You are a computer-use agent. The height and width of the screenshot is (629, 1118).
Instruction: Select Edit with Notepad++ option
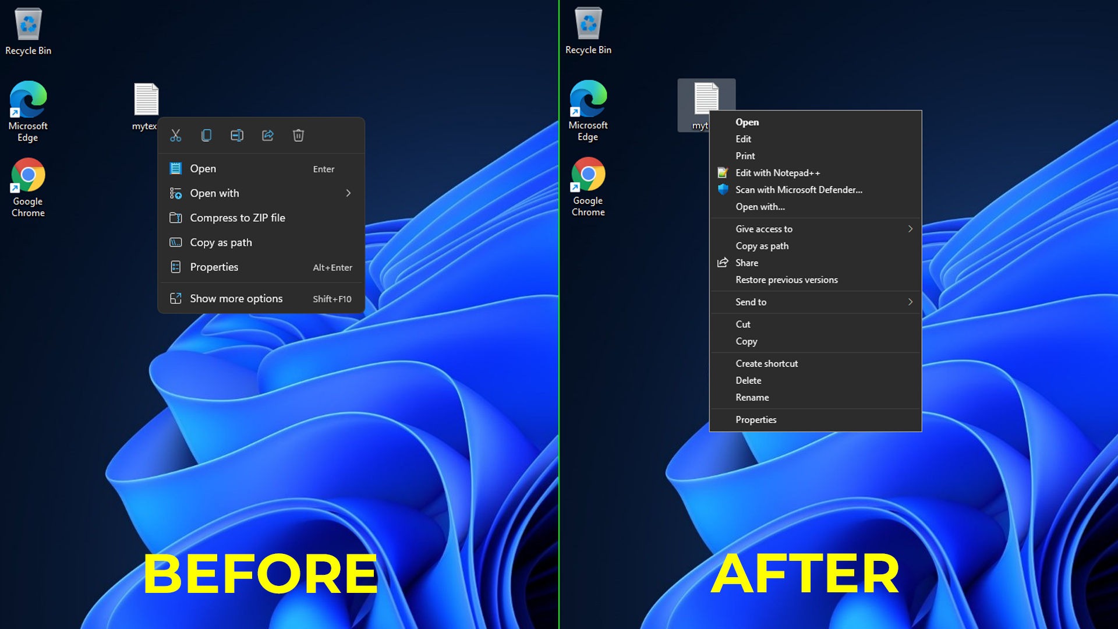(777, 173)
